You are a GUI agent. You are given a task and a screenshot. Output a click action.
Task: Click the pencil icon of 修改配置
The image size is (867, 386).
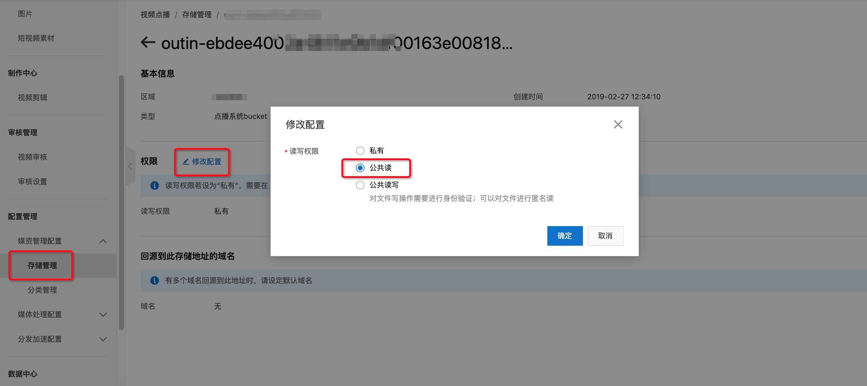click(x=185, y=161)
